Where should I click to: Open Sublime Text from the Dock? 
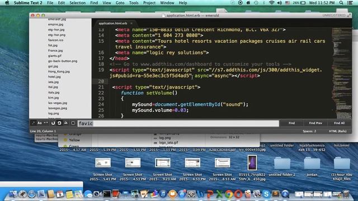coord(276,194)
